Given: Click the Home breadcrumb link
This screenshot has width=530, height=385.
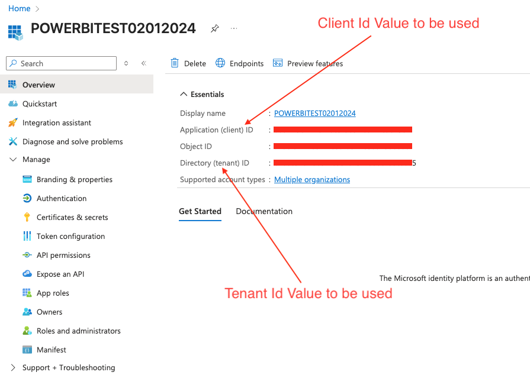Looking at the screenshot, I should [x=20, y=8].
